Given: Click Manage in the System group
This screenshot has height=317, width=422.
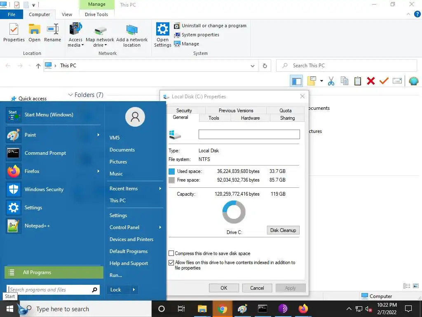Looking at the screenshot, I should [x=187, y=44].
